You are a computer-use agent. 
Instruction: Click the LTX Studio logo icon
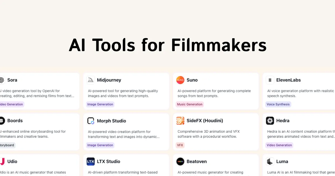pyautogui.click(x=91, y=161)
